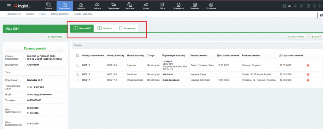Tick the checkbox for order 000218
Screen dimensions: 323x129
78,74
